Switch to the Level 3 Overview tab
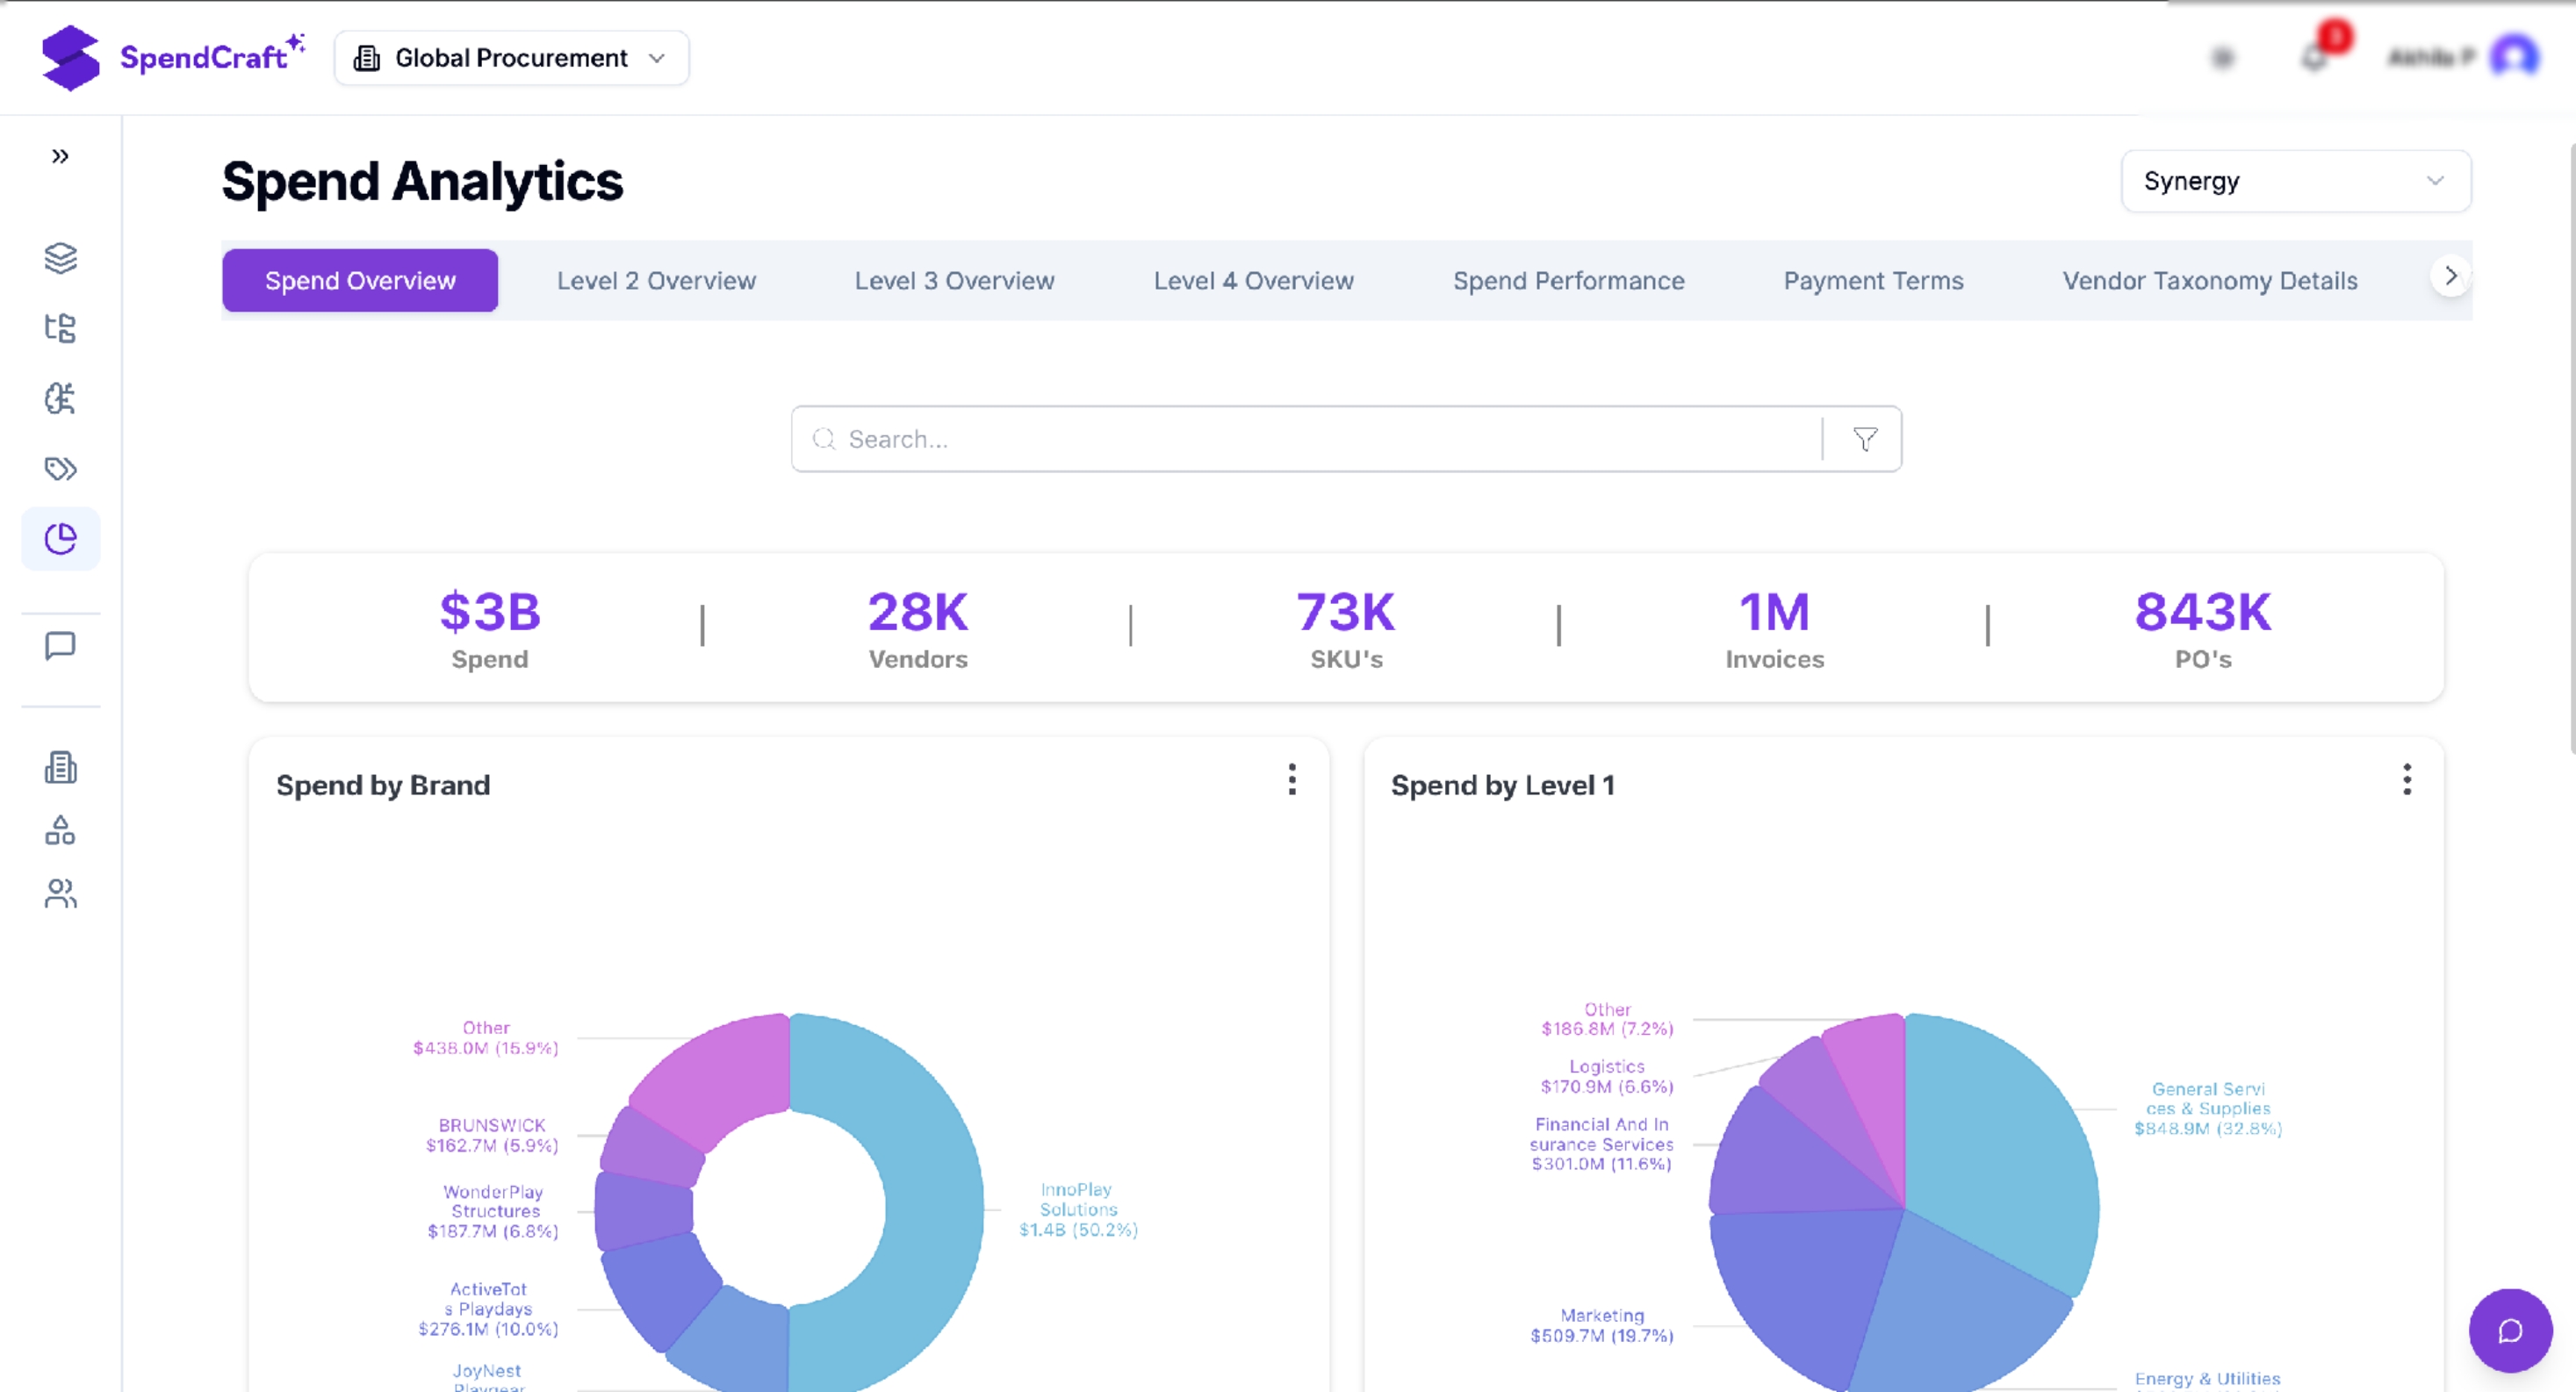The width and height of the screenshot is (2576, 1392). (x=954, y=281)
